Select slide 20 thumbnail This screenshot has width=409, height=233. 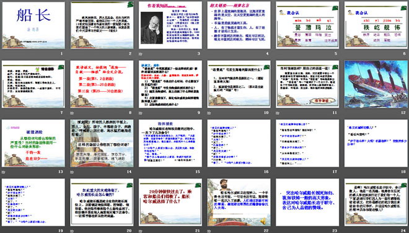click(x=102, y=202)
